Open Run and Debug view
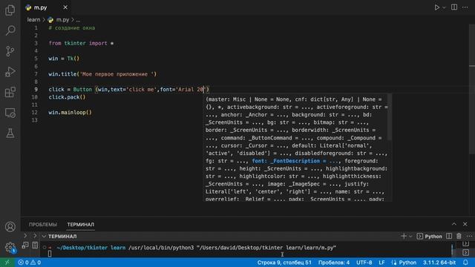Screen dimensions: 475x267 [x=10, y=72]
